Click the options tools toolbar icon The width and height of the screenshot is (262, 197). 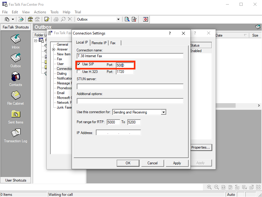click(134, 19)
